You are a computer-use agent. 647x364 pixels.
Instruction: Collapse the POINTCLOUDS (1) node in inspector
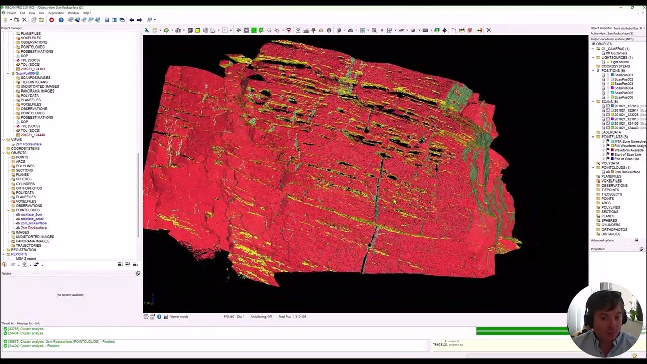[x=593, y=167]
